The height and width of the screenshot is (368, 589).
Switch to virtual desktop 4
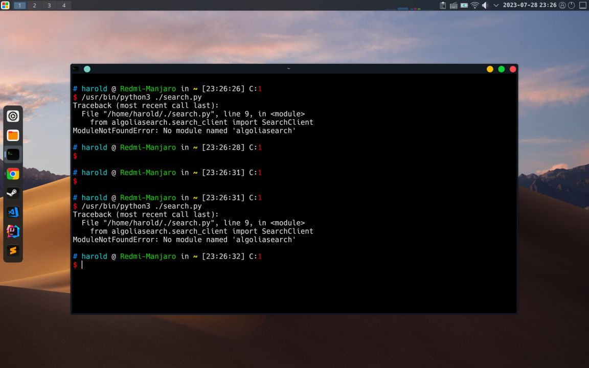pyautogui.click(x=64, y=5)
